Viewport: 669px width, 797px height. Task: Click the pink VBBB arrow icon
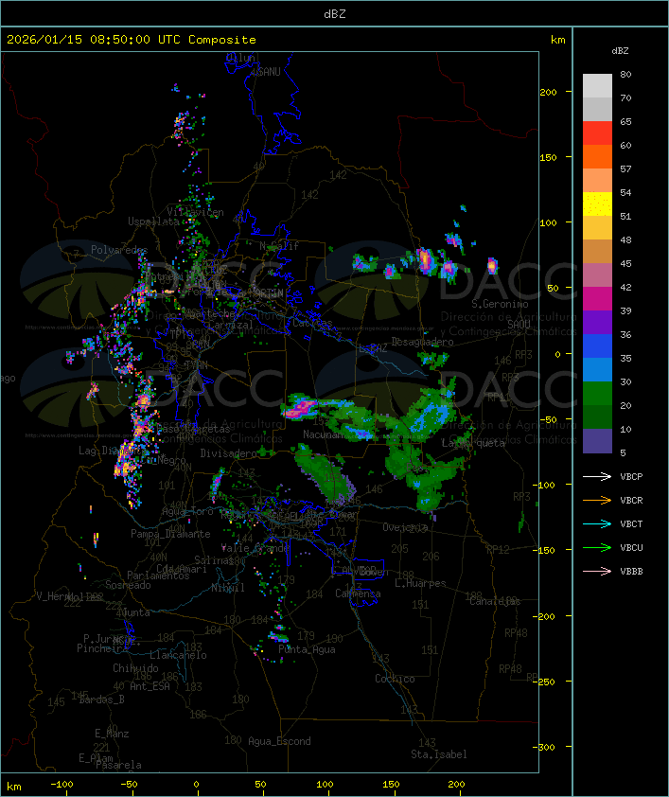click(x=597, y=572)
